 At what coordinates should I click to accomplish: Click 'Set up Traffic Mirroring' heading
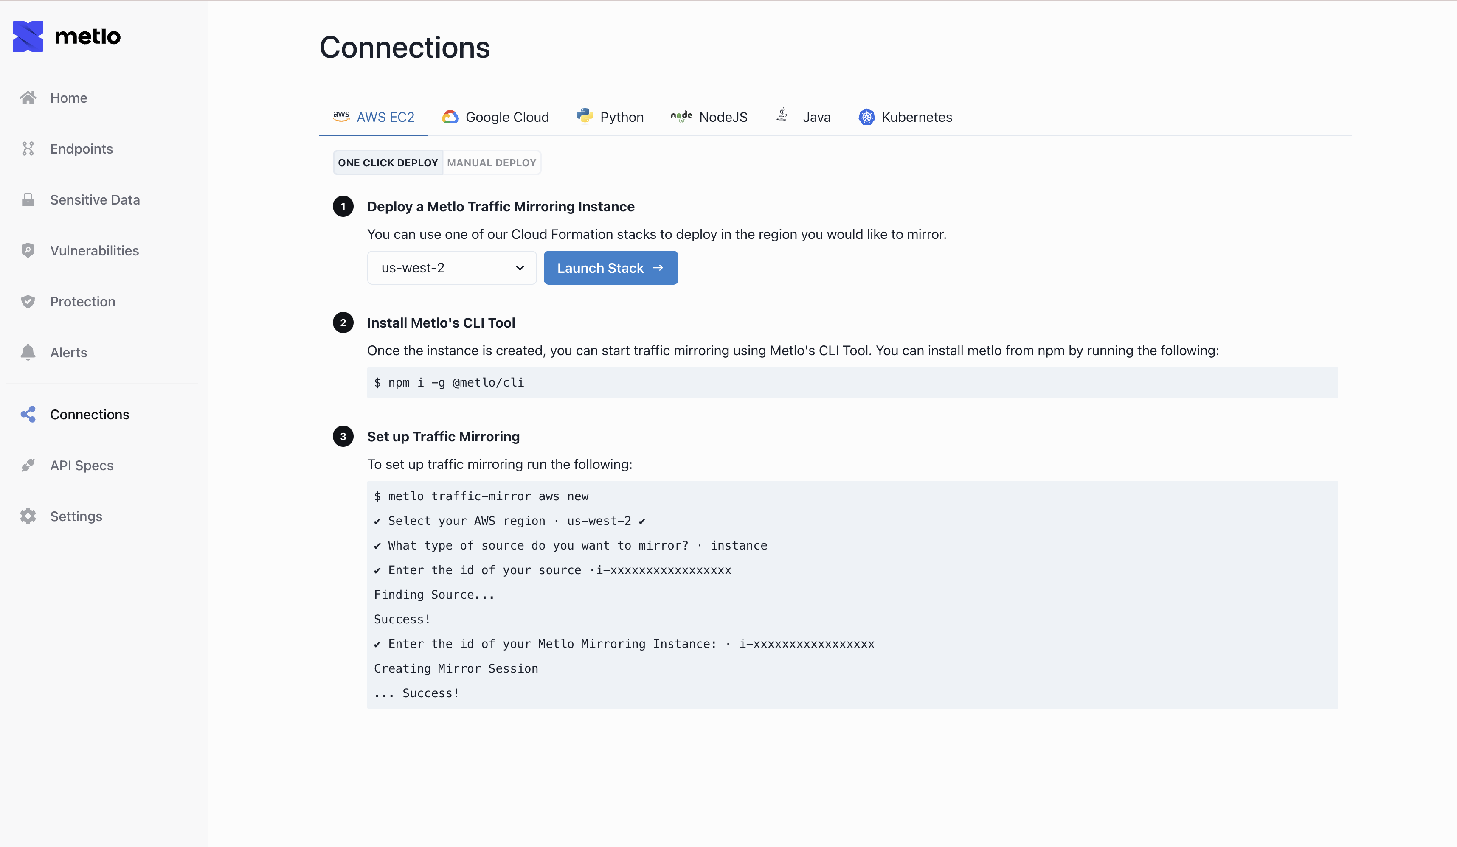point(444,436)
